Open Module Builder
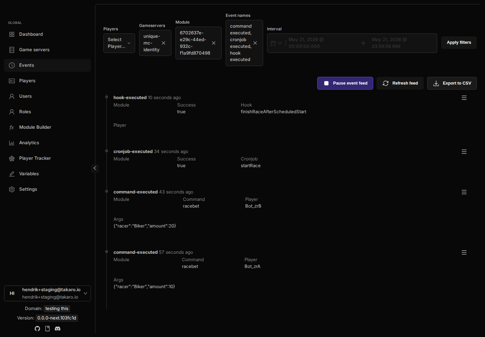Viewport: 485px width, 337px height. tap(47, 127)
